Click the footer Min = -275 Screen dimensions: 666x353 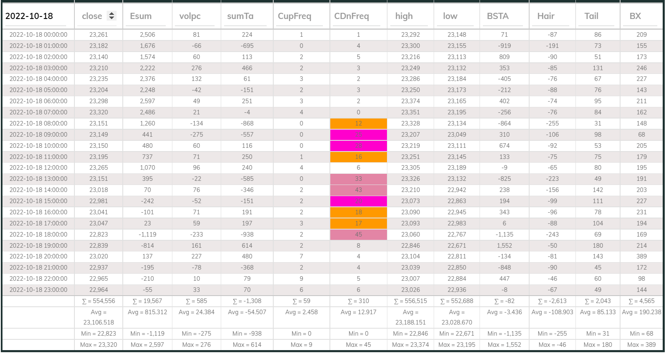tap(196, 334)
